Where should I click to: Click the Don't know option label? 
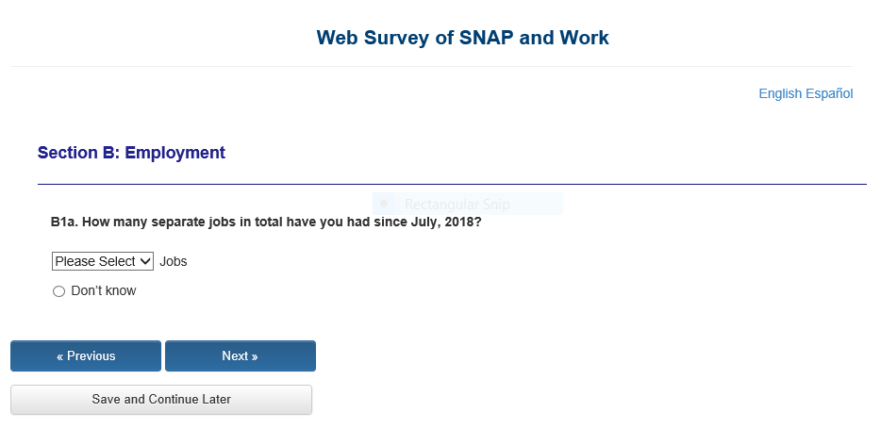pos(104,290)
